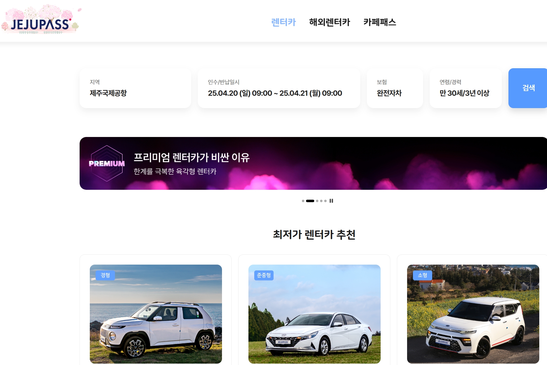Open the 인수/반납일시 date range picker
The width and height of the screenshot is (547, 365).
(279, 88)
